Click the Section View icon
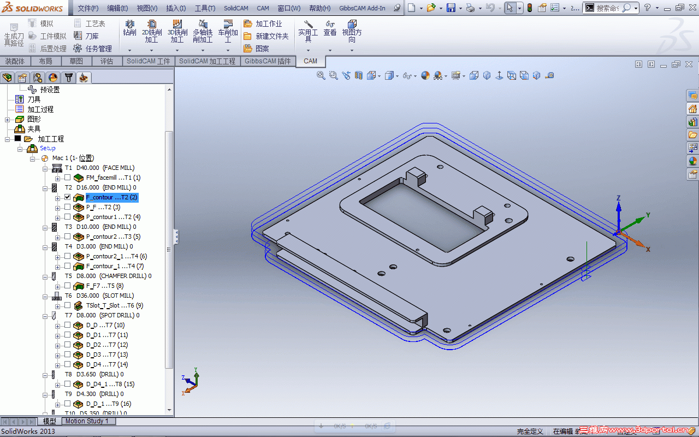Screen dimensions: 699x437 pyautogui.click(x=359, y=75)
